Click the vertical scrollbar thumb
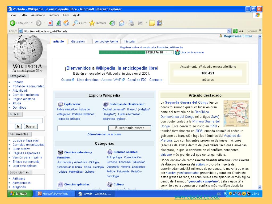The width and height of the screenshot is (272, 204). pos(260,62)
